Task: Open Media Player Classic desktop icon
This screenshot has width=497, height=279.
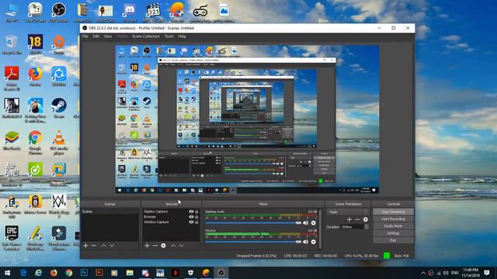Action: pos(154,12)
